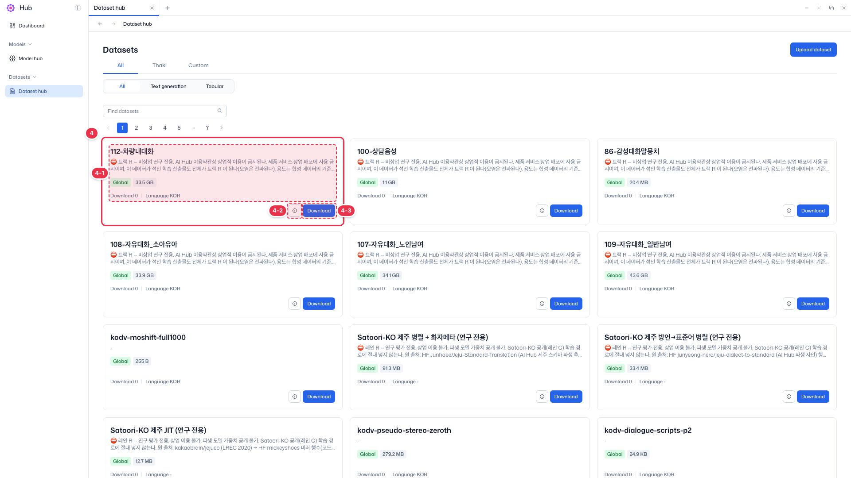Open info icon for 108-자유대화_소아유아
This screenshot has height=478, width=851.
tap(295, 304)
